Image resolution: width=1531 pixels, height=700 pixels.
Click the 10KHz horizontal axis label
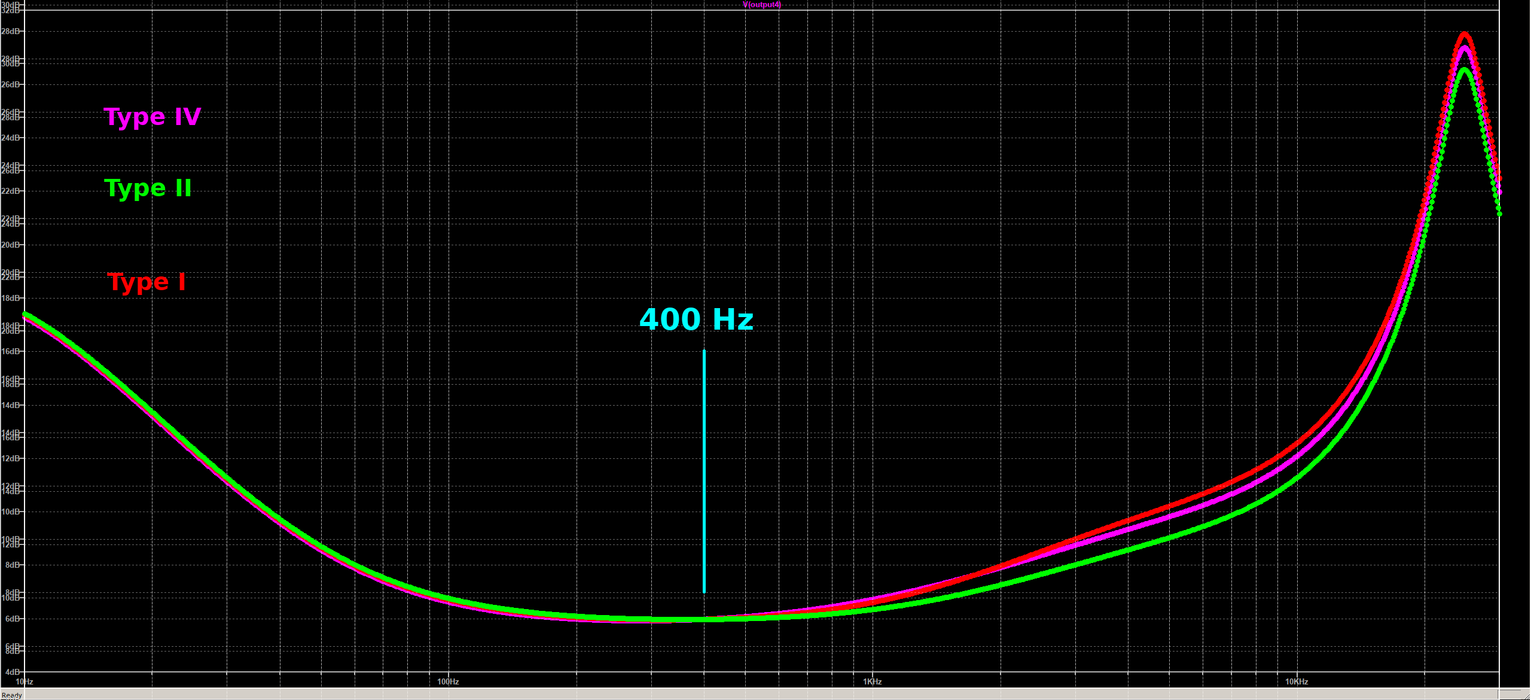click(1297, 681)
